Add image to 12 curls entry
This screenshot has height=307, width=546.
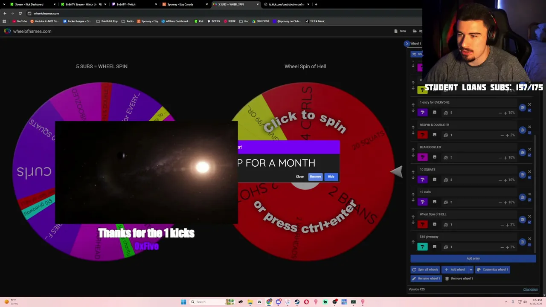435,202
